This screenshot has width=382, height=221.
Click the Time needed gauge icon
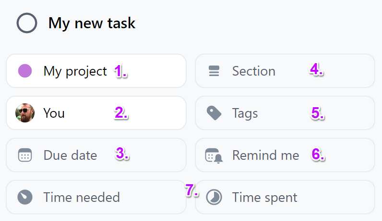pyautogui.click(x=25, y=197)
